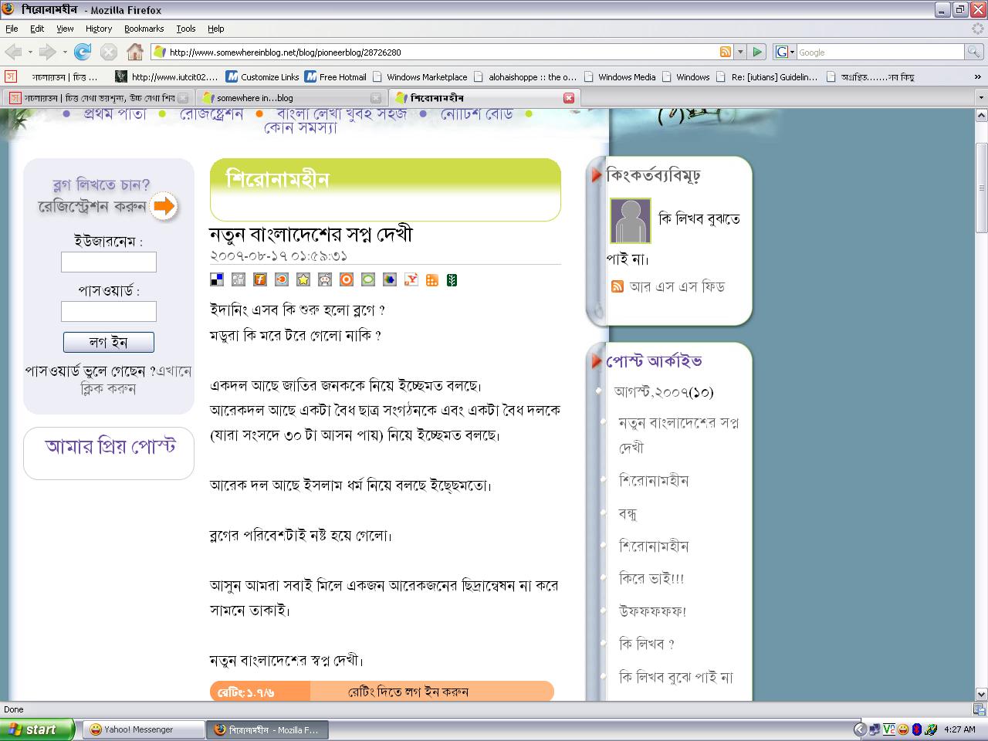Share post on Reddit

click(x=325, y=279)
